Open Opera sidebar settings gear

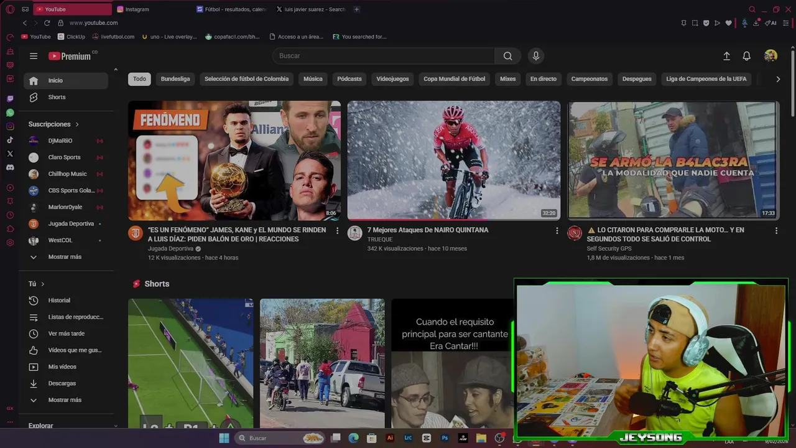[10, 242]
